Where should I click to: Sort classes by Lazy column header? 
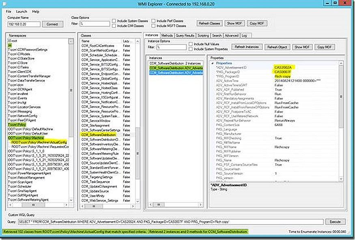[128, 41]
